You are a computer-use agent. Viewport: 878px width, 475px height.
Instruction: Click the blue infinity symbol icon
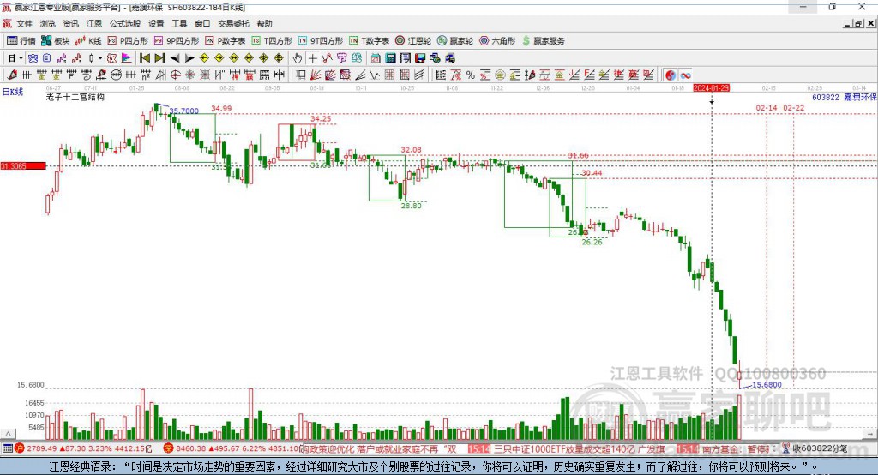coord(685,75)
